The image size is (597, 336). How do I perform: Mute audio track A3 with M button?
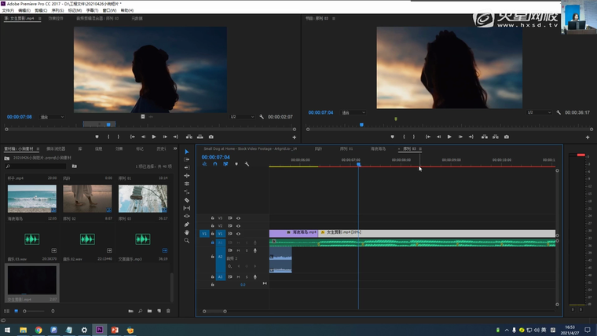tap(238, 276)
